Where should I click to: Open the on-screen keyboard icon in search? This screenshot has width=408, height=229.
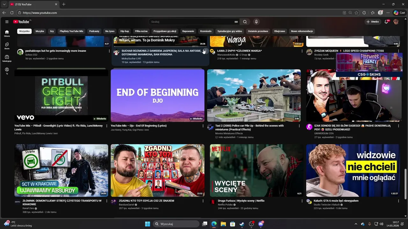pyautogui.click(x=236, y=22)
